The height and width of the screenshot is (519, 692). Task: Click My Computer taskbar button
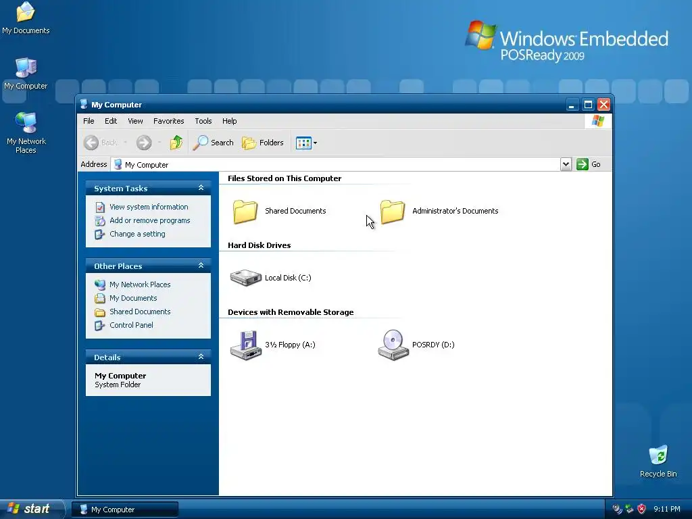(x=125, y=510)
